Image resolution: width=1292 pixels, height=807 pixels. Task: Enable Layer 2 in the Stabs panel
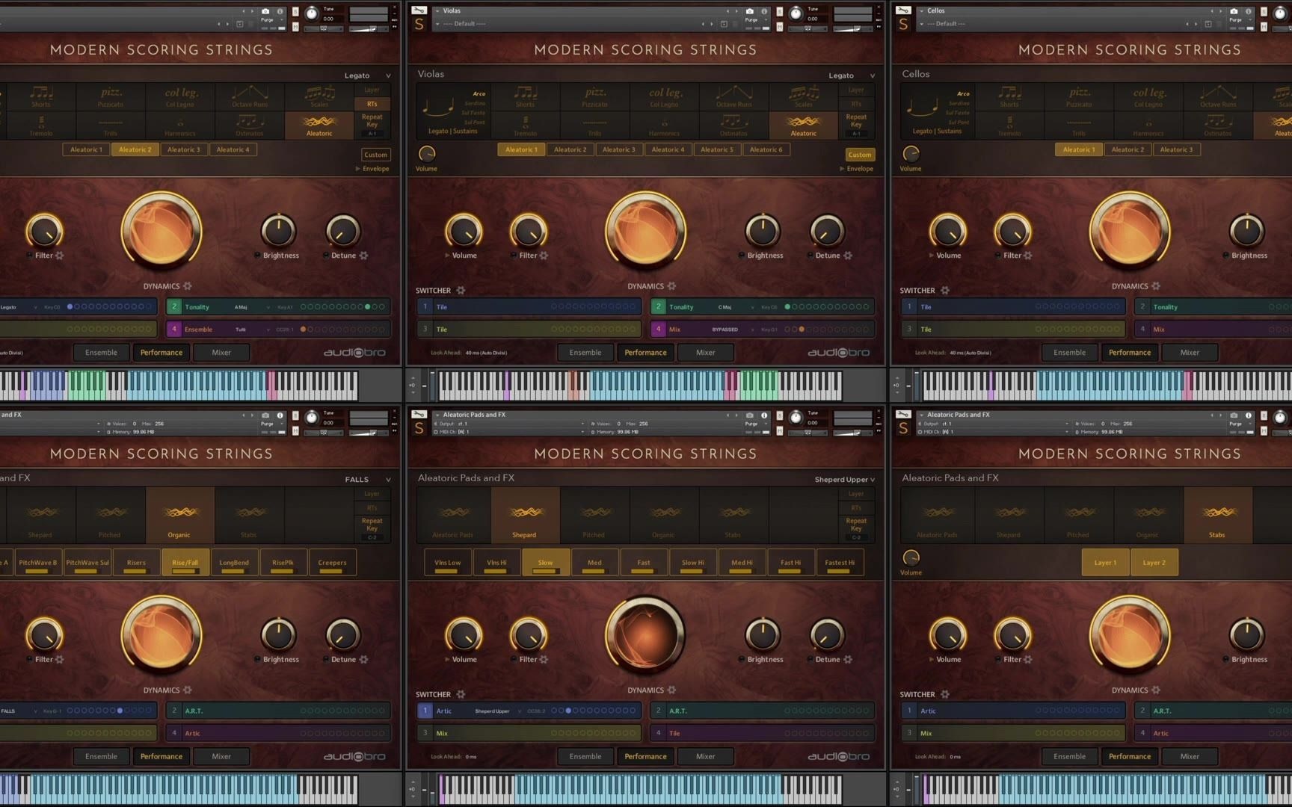(x=1154, y=562)
